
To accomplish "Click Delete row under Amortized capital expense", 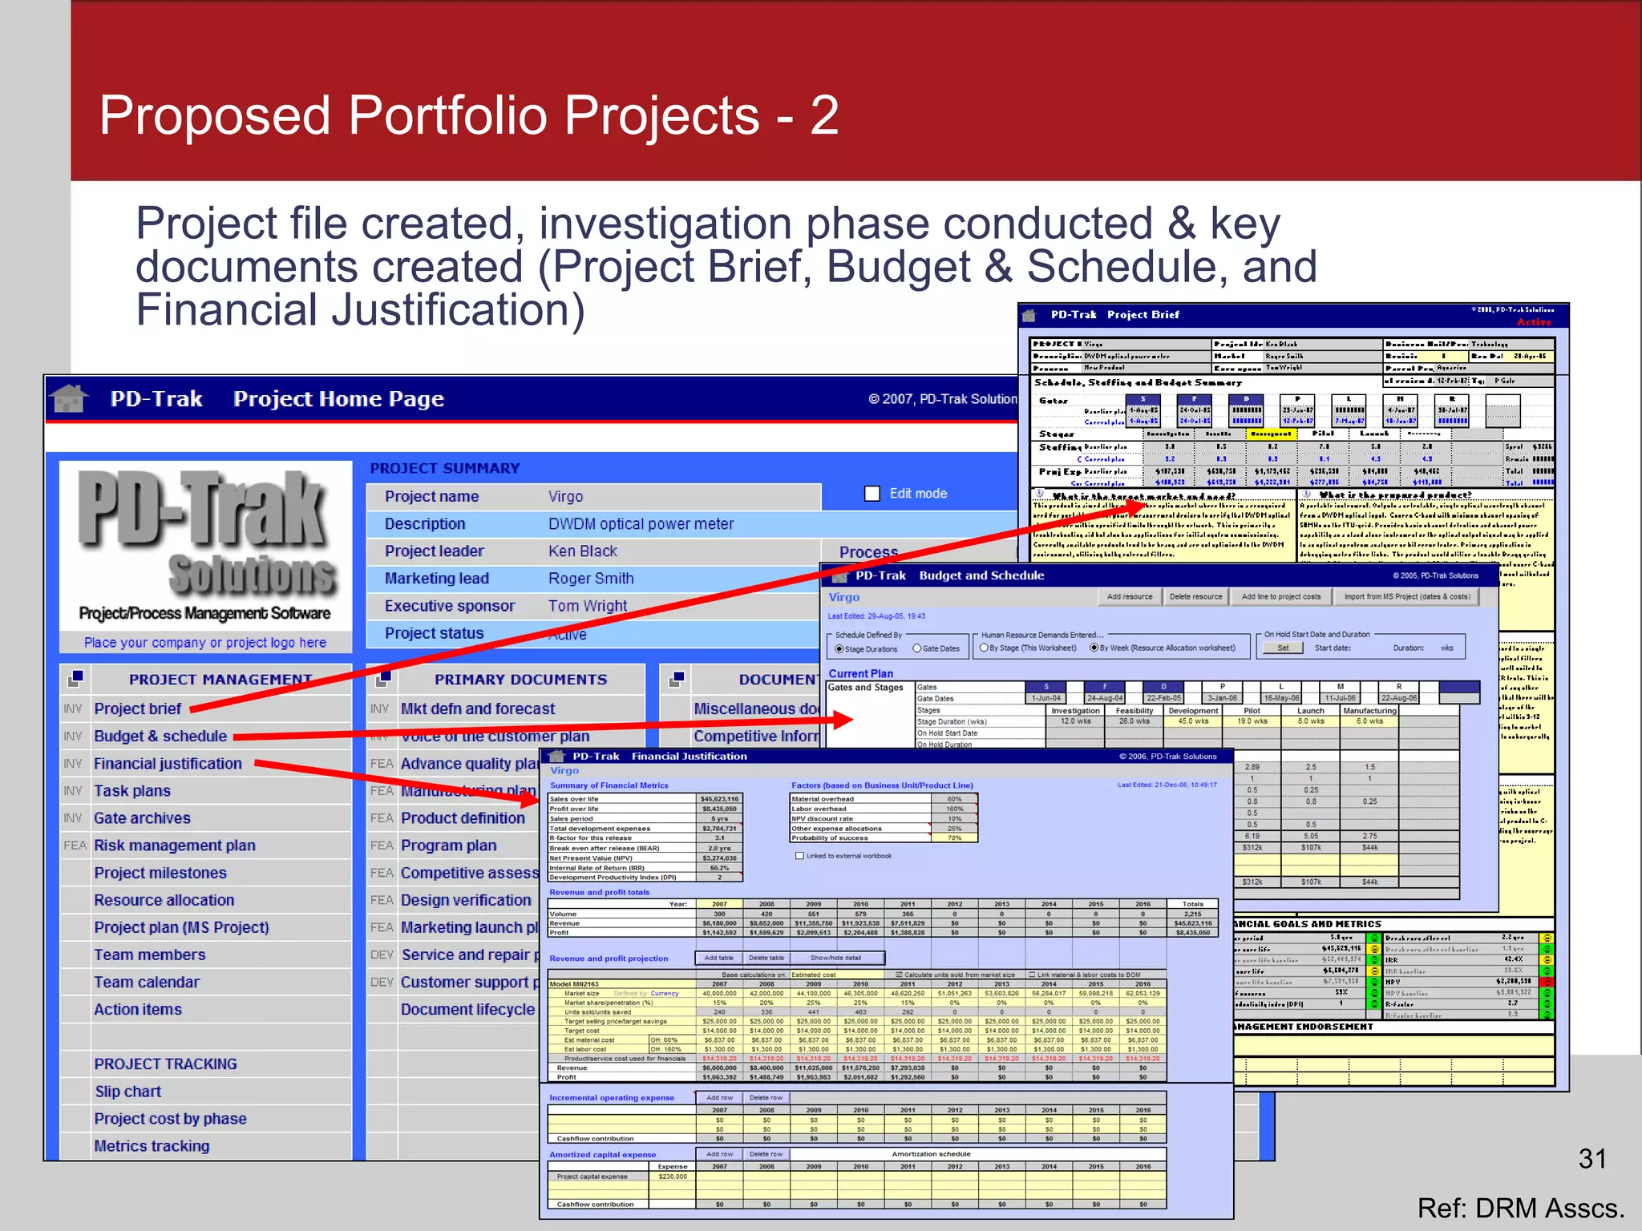I will pos(766,1154).
